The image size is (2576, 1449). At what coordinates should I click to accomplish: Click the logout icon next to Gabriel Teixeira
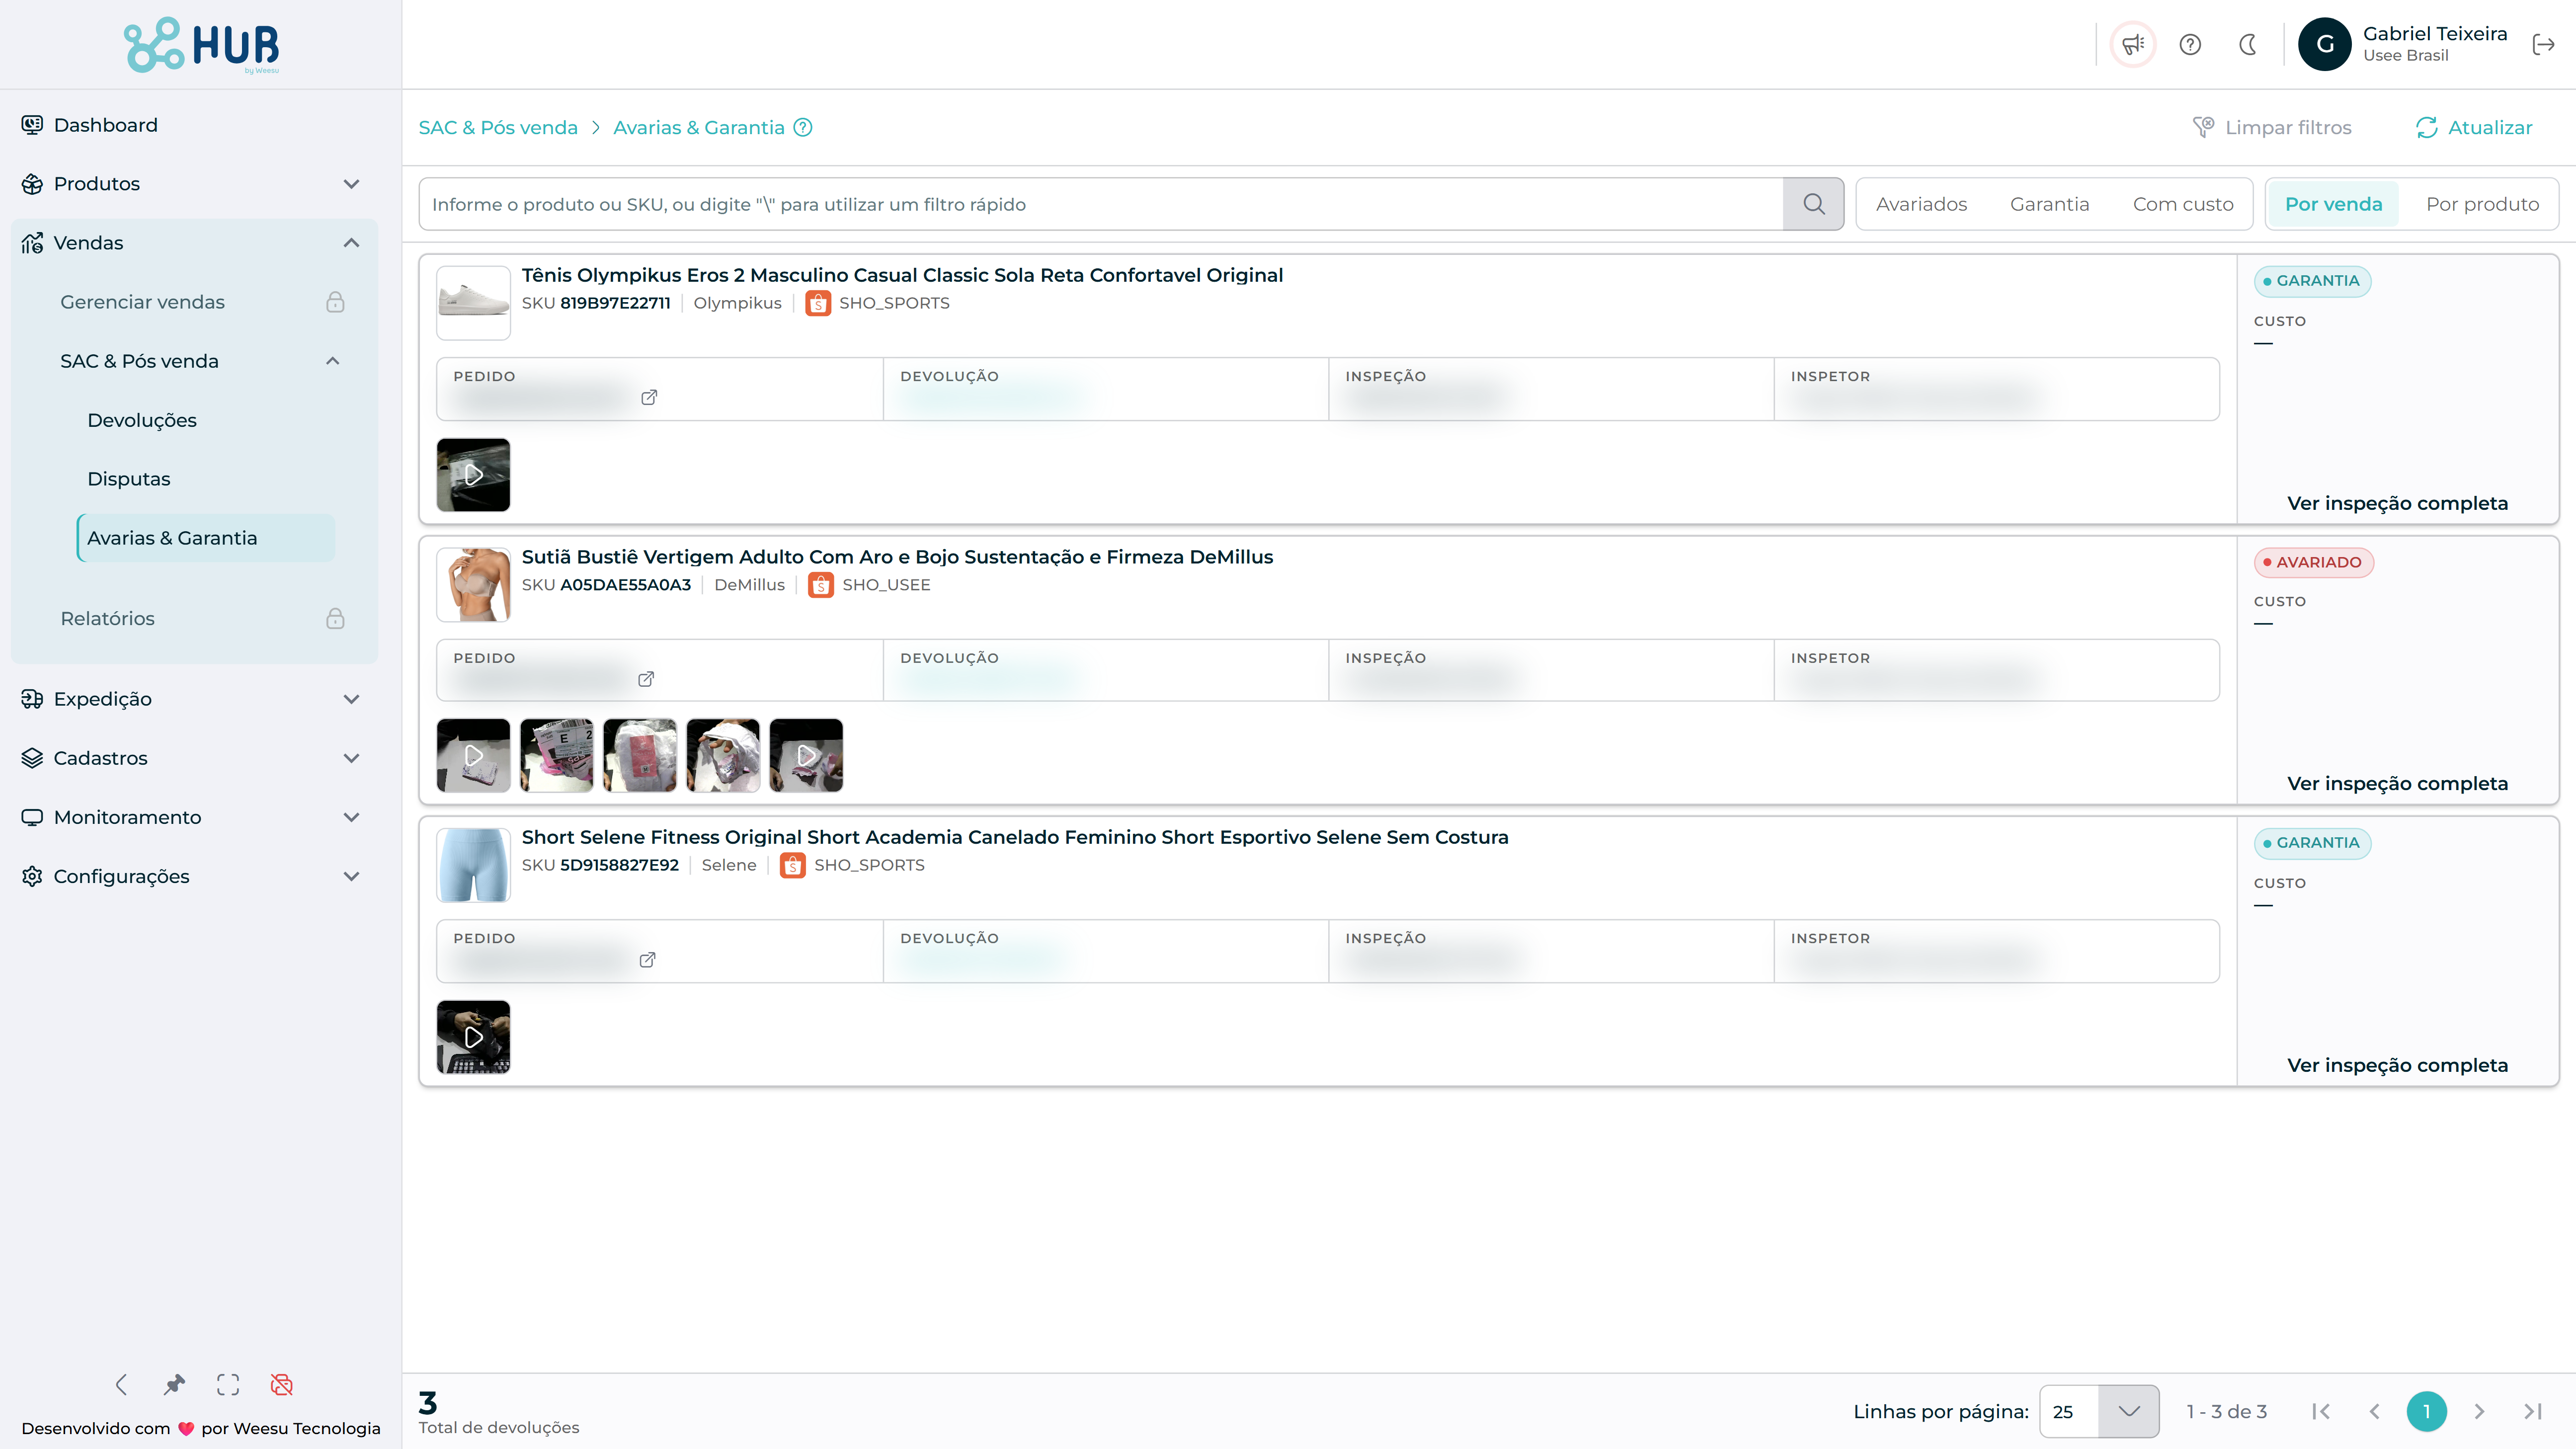tap(2544, 45)
